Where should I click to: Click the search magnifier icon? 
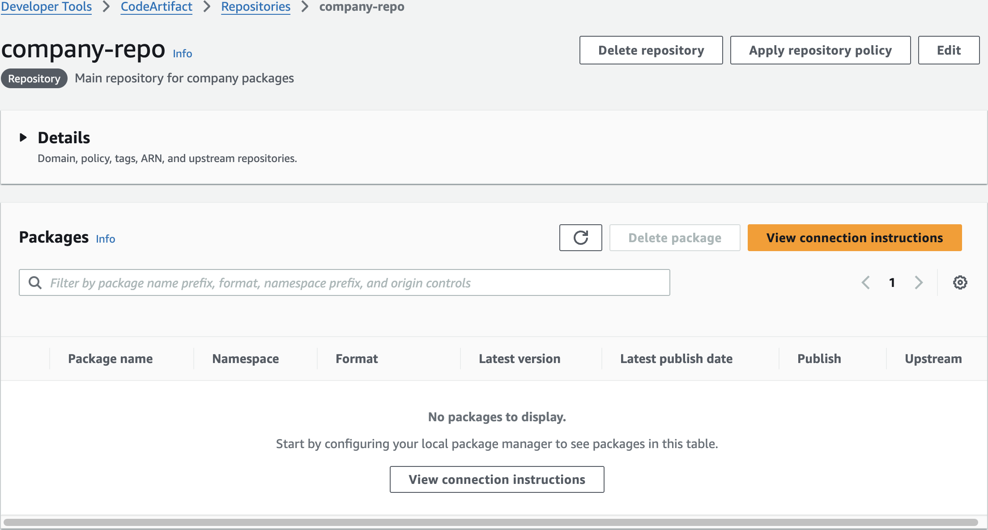pyautogui.click(x=35, y=282)
